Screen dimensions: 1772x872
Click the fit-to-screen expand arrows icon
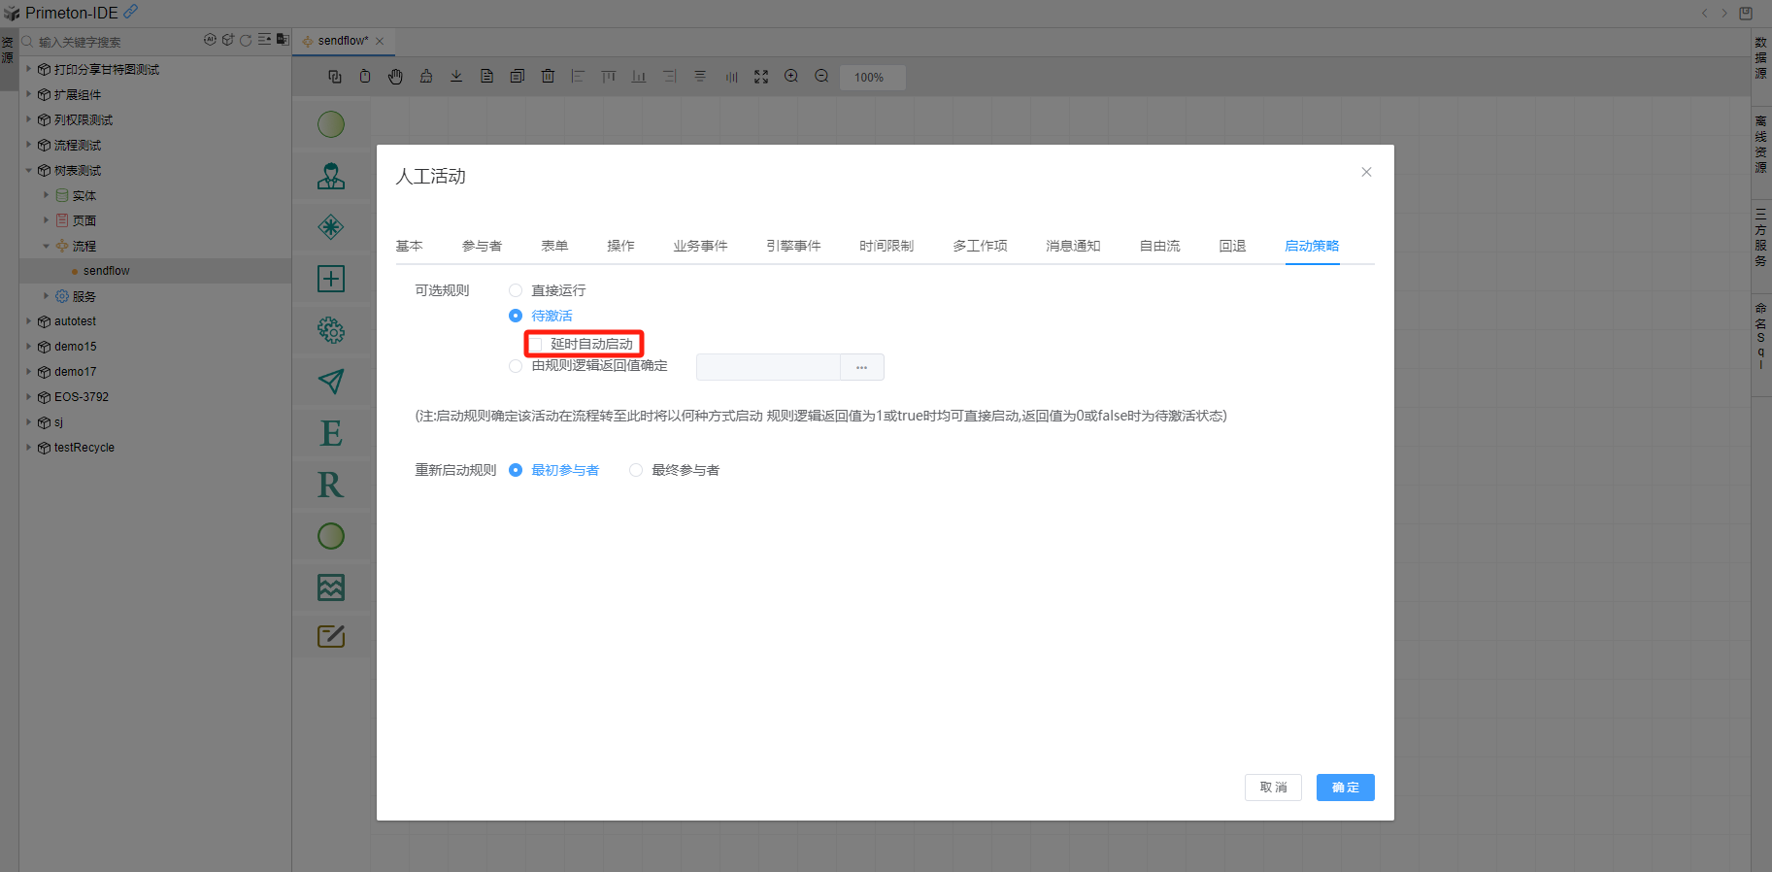pos(761,77)
